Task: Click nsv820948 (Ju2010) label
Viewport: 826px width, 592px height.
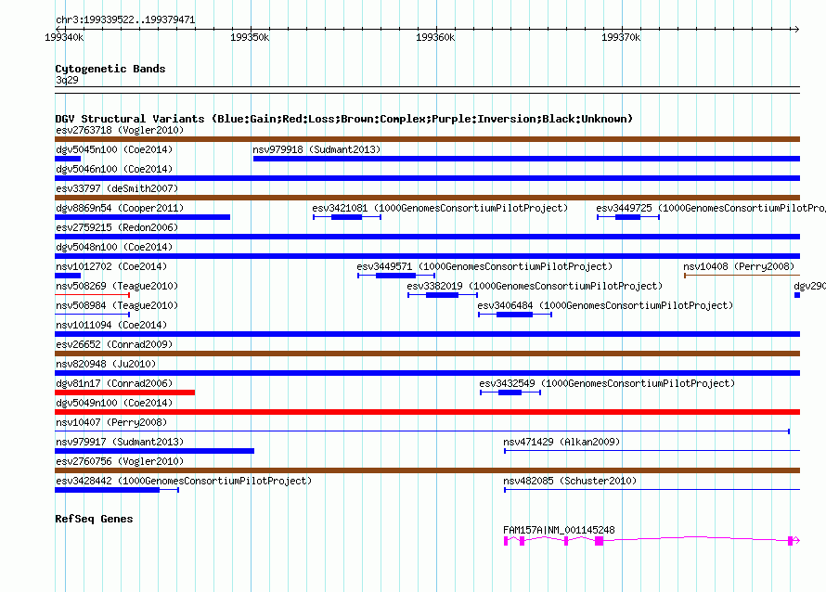Action: click(106, 364)
